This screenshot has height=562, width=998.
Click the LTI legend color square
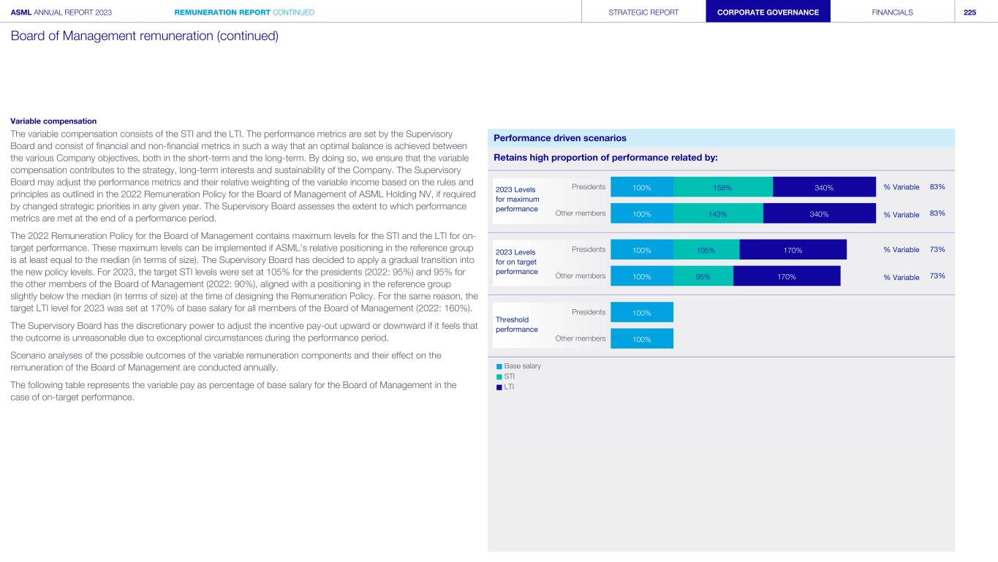tap(499, 387)
